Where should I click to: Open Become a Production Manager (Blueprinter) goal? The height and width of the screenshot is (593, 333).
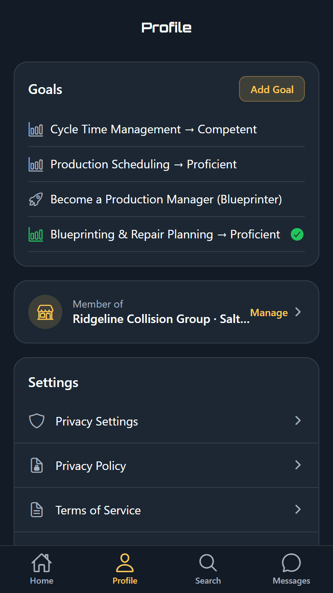(166, 199)
